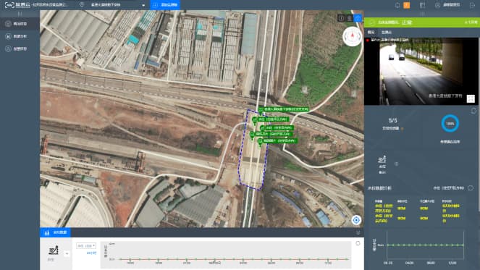The height and width of the screenshot is (270, 480).
Task: Click the orange icon in the top bar
Action: click(407, 5)
